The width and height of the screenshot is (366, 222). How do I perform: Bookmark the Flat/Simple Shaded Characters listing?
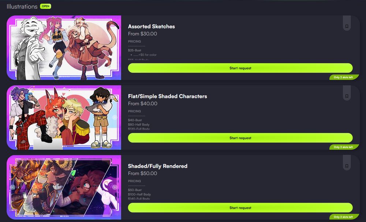(x=347, y=96)
